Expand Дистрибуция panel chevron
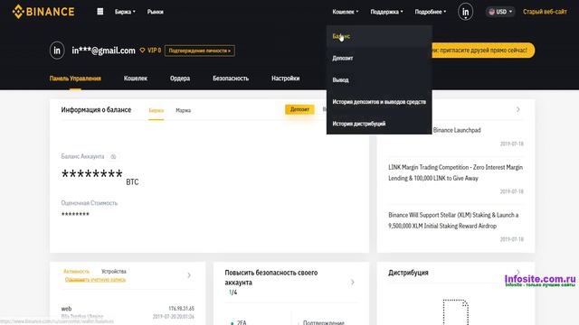 point(518,273)
